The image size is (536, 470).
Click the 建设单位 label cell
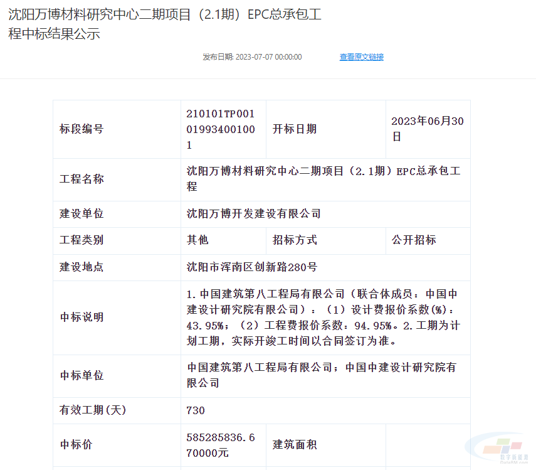pos(117,214)
